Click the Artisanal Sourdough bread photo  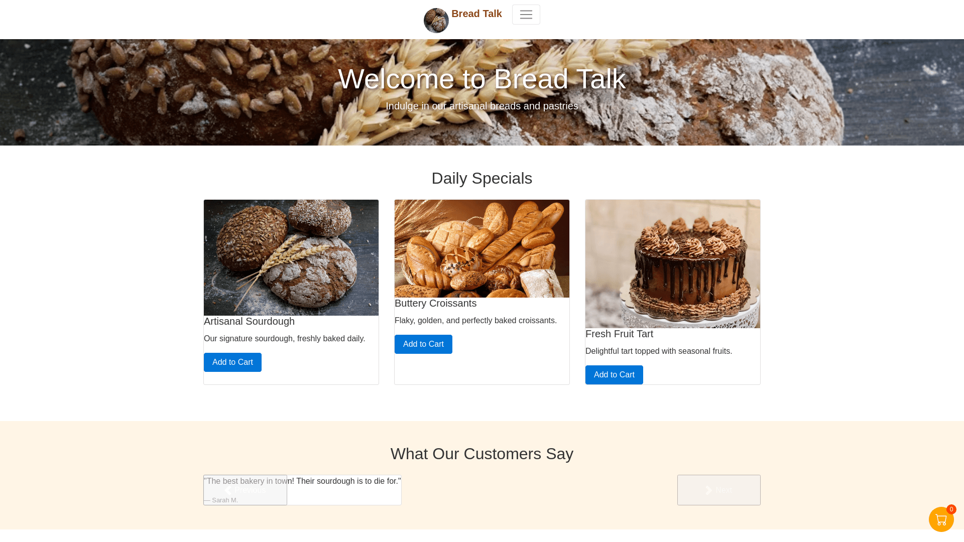pyautogui.click(x=291, y=257)
